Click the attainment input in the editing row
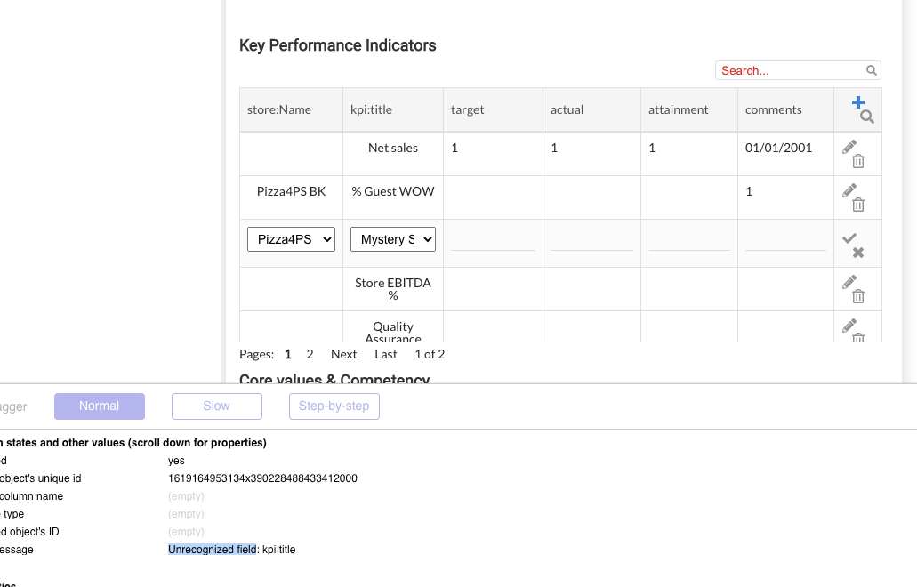 689,240
